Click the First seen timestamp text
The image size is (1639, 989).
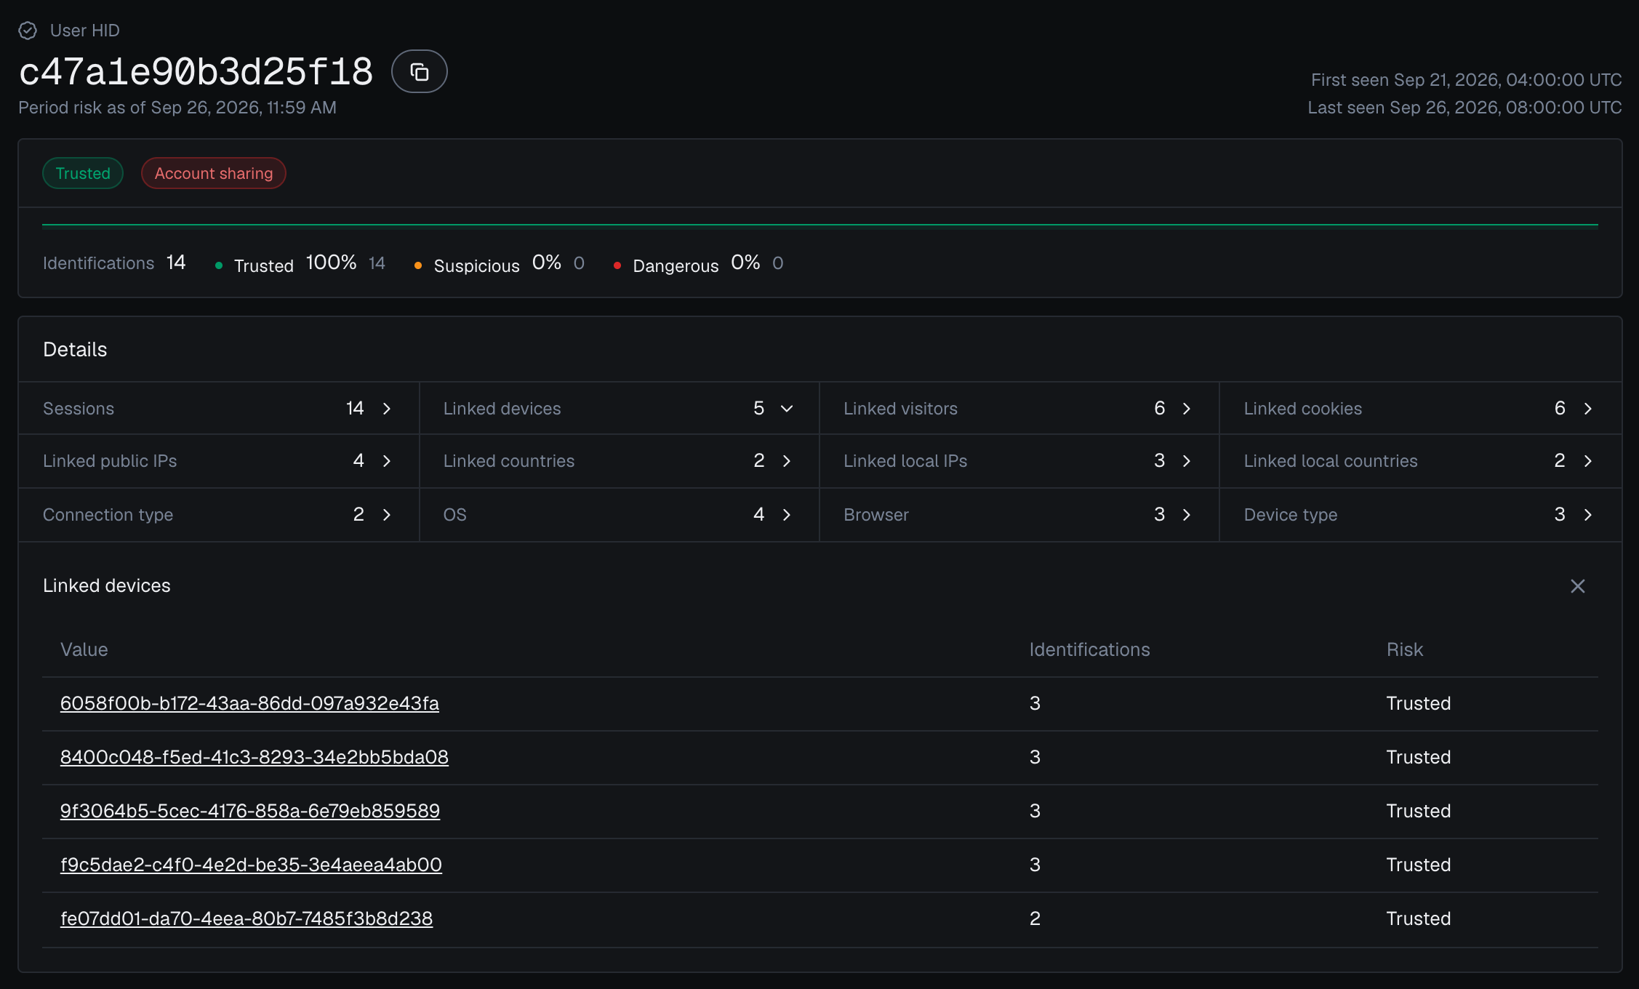(1466, 79)
